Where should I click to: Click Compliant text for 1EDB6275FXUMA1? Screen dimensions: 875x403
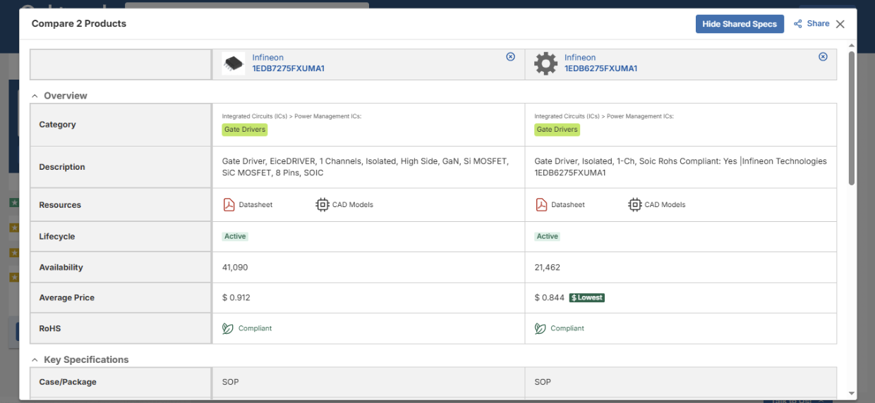tap(567, 328)
